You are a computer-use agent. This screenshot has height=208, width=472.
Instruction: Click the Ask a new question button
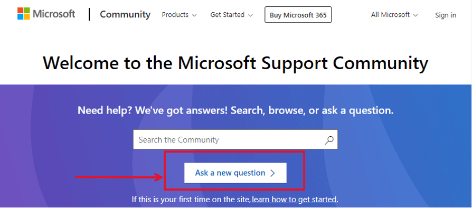[x=235, y=173]
